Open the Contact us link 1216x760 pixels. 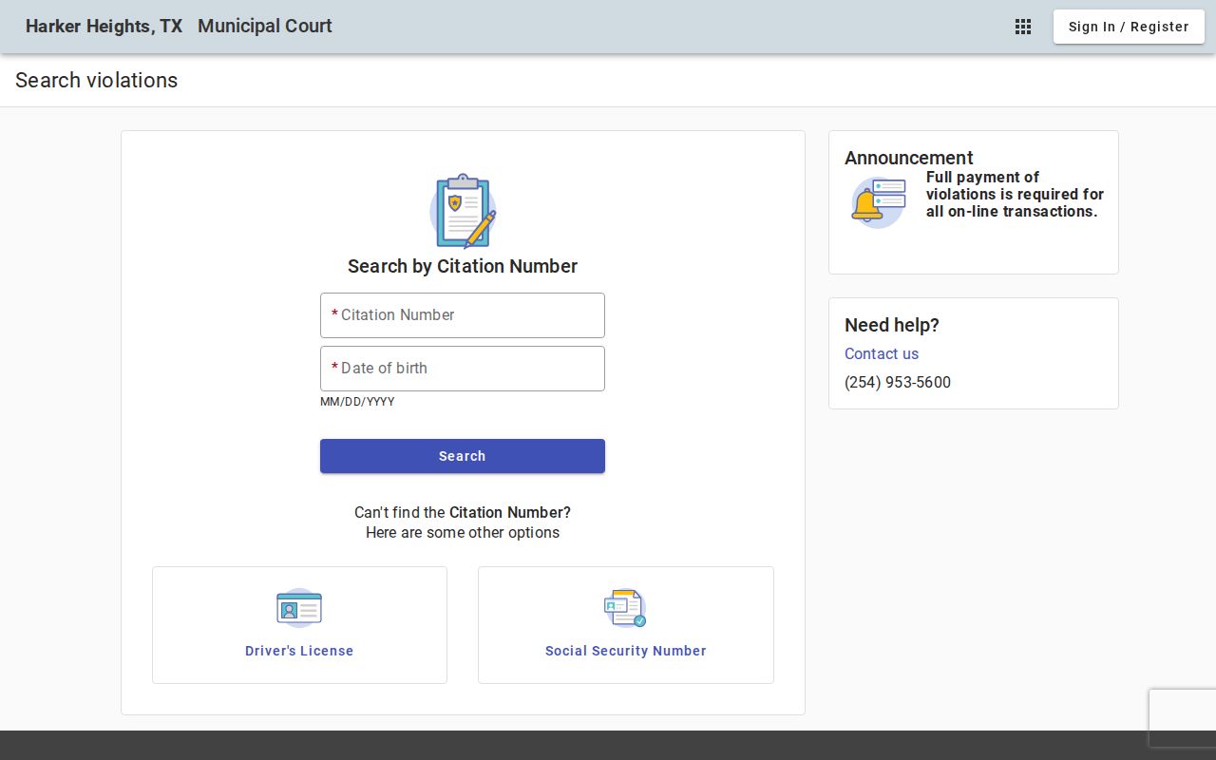point(882,353)
